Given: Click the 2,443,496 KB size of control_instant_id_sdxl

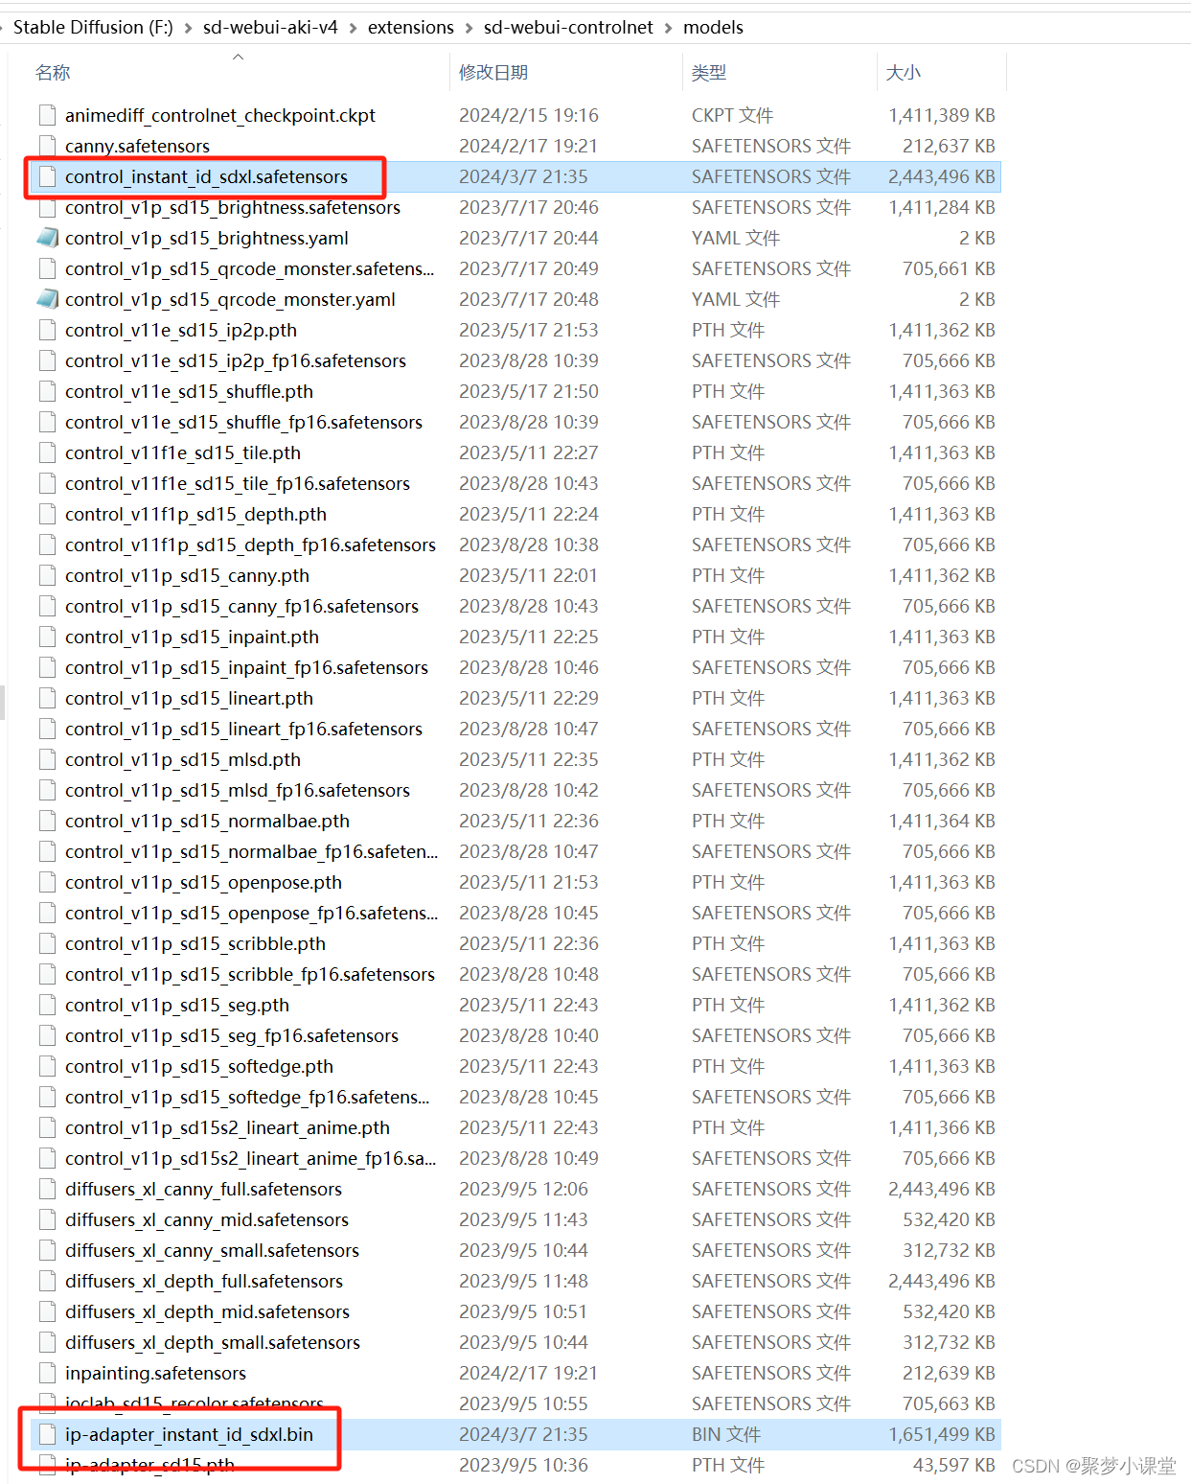Looking at the screenshot, I should [942, 176].
